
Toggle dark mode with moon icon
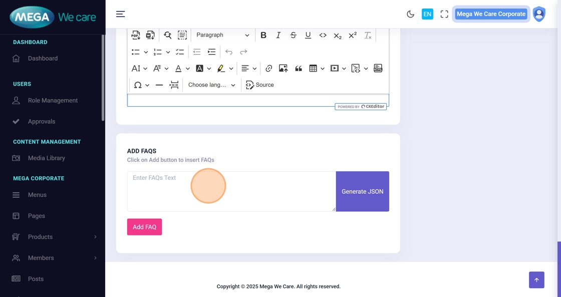(410, 14)
